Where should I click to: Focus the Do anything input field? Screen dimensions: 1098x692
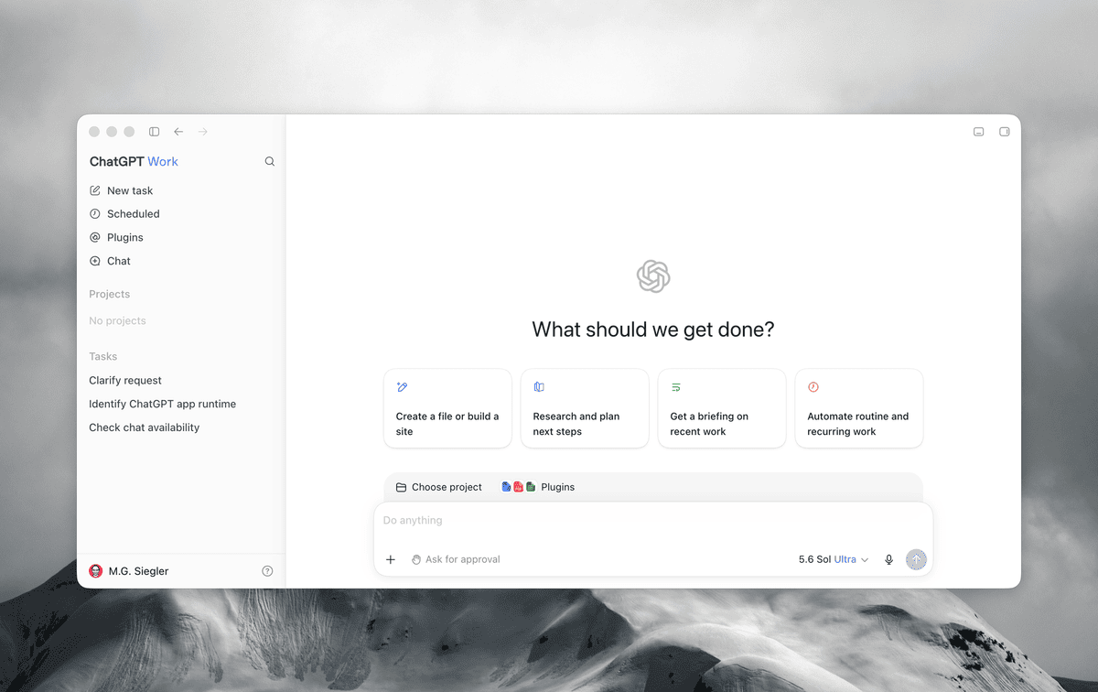653,521
